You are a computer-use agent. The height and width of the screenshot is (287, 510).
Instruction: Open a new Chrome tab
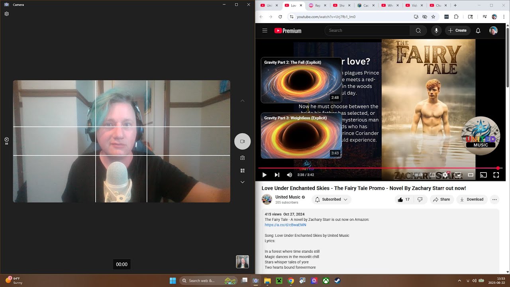455,5
